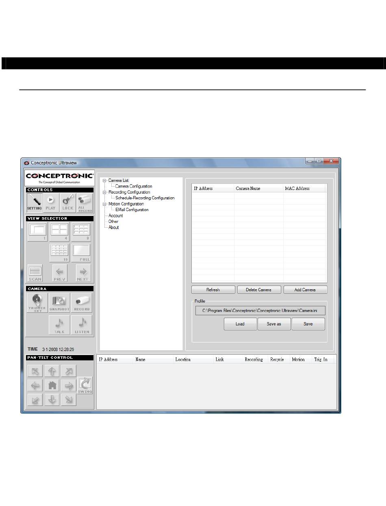
Task: Start camera Record
Action: click(x=82, y=303)
